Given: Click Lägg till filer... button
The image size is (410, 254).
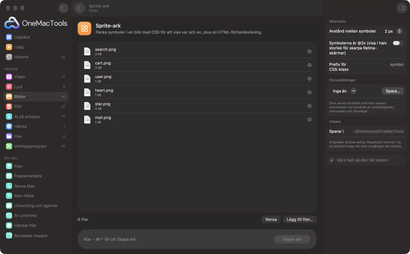Looking at the screenshot, I should [300, 219].
